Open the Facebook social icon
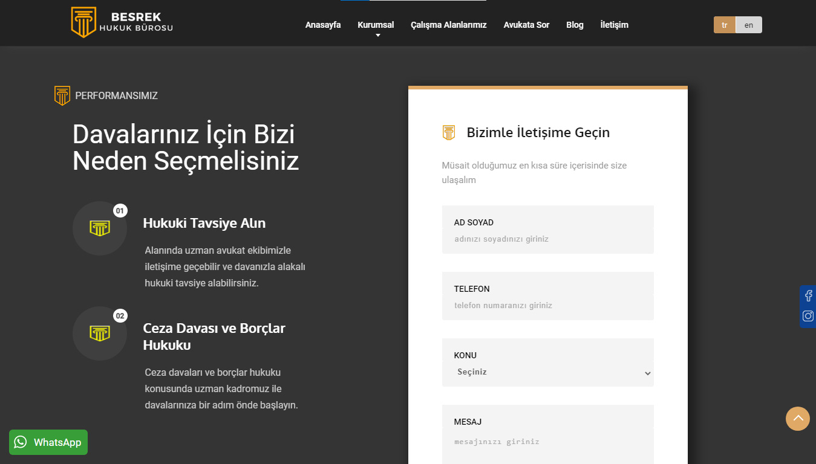Image resolution: width=816 pixels, height=464 pixels. pos(808,296)
